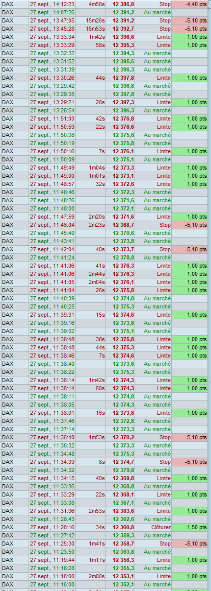The height and width of the screenshot is (591, 211).
Task: Select the 16s duration cell
Action: tap(91, 412)
